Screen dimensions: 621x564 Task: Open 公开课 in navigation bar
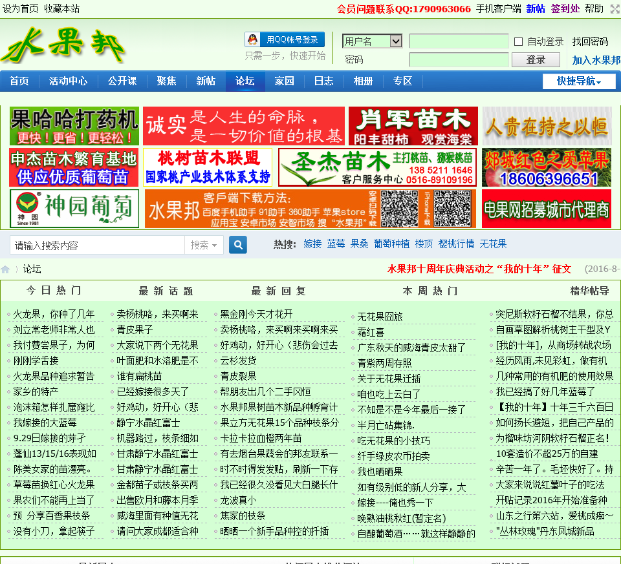point(122,81)
